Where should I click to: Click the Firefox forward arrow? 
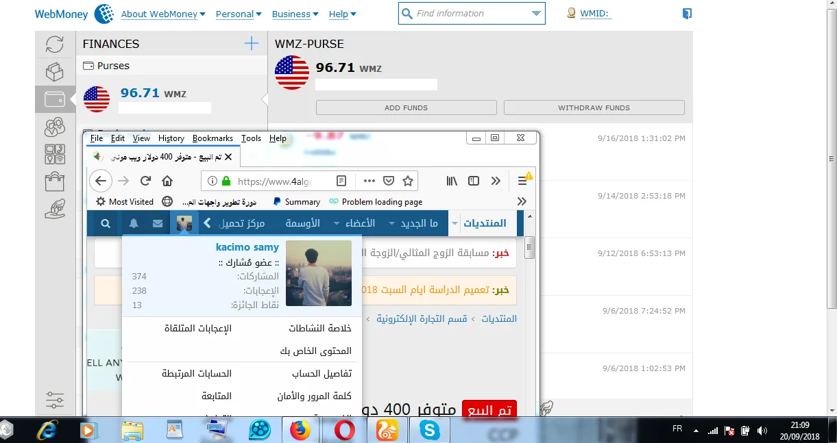[123, 181]
